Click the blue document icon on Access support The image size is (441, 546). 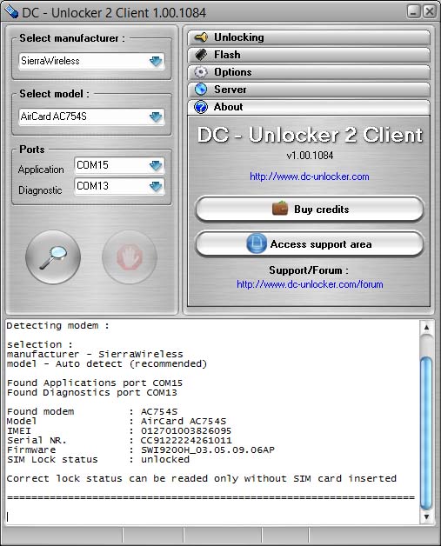click(257, 243)
